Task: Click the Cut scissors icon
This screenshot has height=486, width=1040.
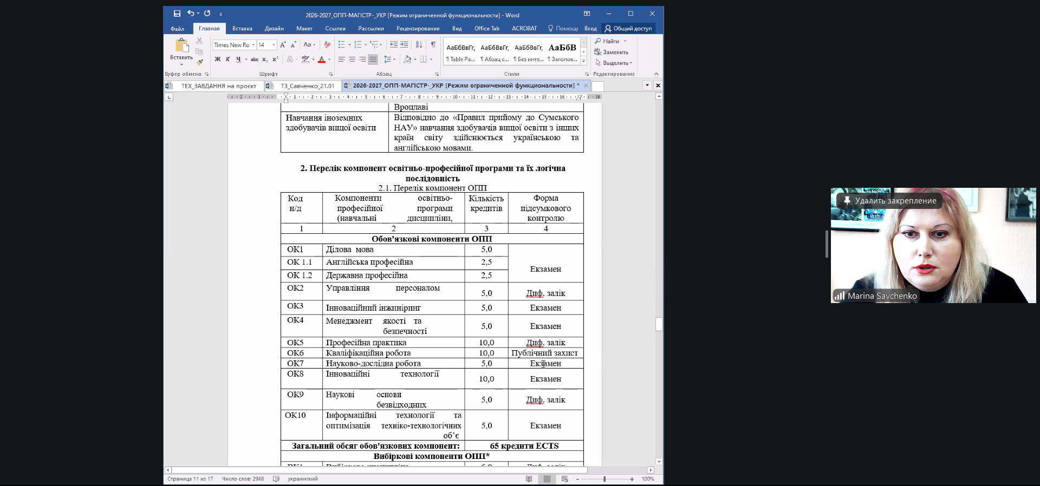Action: [x=199, y=41]
